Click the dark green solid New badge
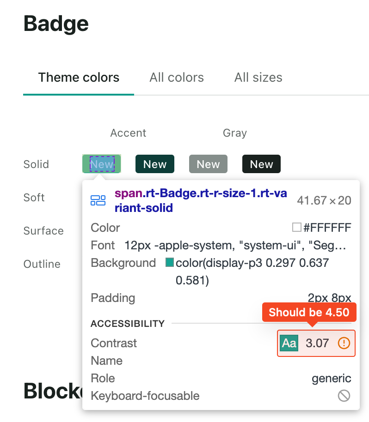The height and width of the screenshot is (422, 369). point(154,164)
